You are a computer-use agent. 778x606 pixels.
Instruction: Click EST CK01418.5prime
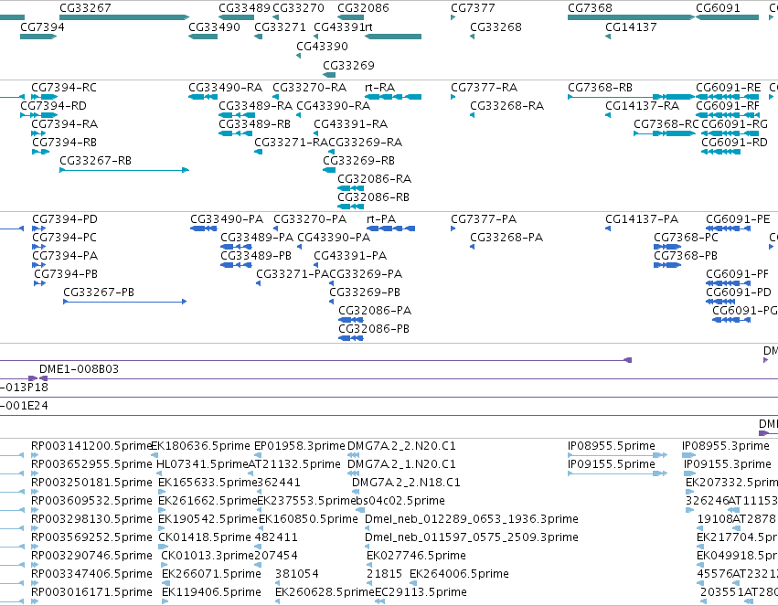pos(205,537)
